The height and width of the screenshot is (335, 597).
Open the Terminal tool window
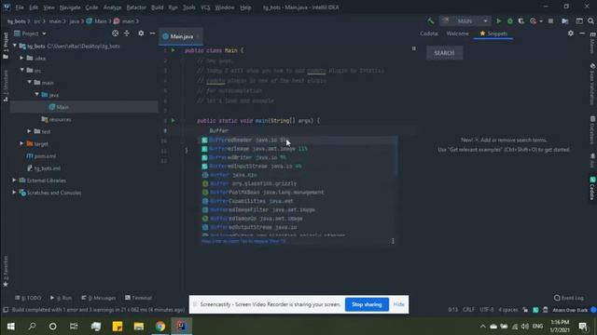(x=139, y=298)
